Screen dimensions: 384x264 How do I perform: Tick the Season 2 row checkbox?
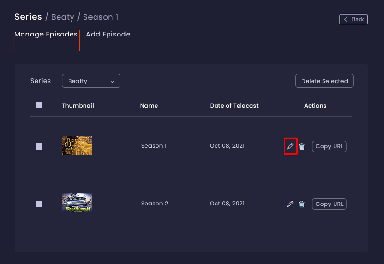pos(39,204)
